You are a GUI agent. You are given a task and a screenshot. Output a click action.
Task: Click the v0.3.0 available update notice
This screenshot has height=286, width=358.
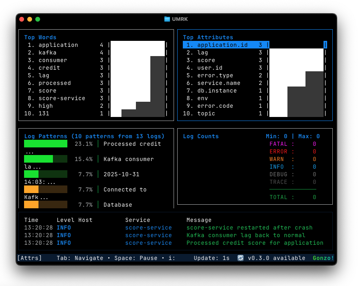pos(276,258)
